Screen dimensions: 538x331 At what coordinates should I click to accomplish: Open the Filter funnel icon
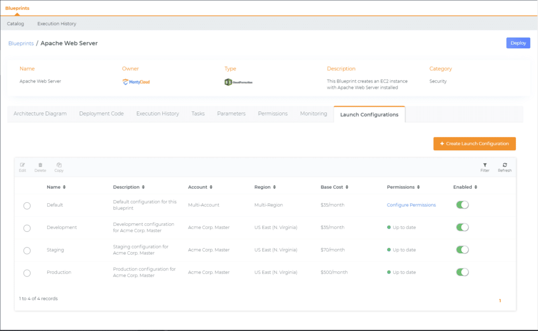point(484,165)
